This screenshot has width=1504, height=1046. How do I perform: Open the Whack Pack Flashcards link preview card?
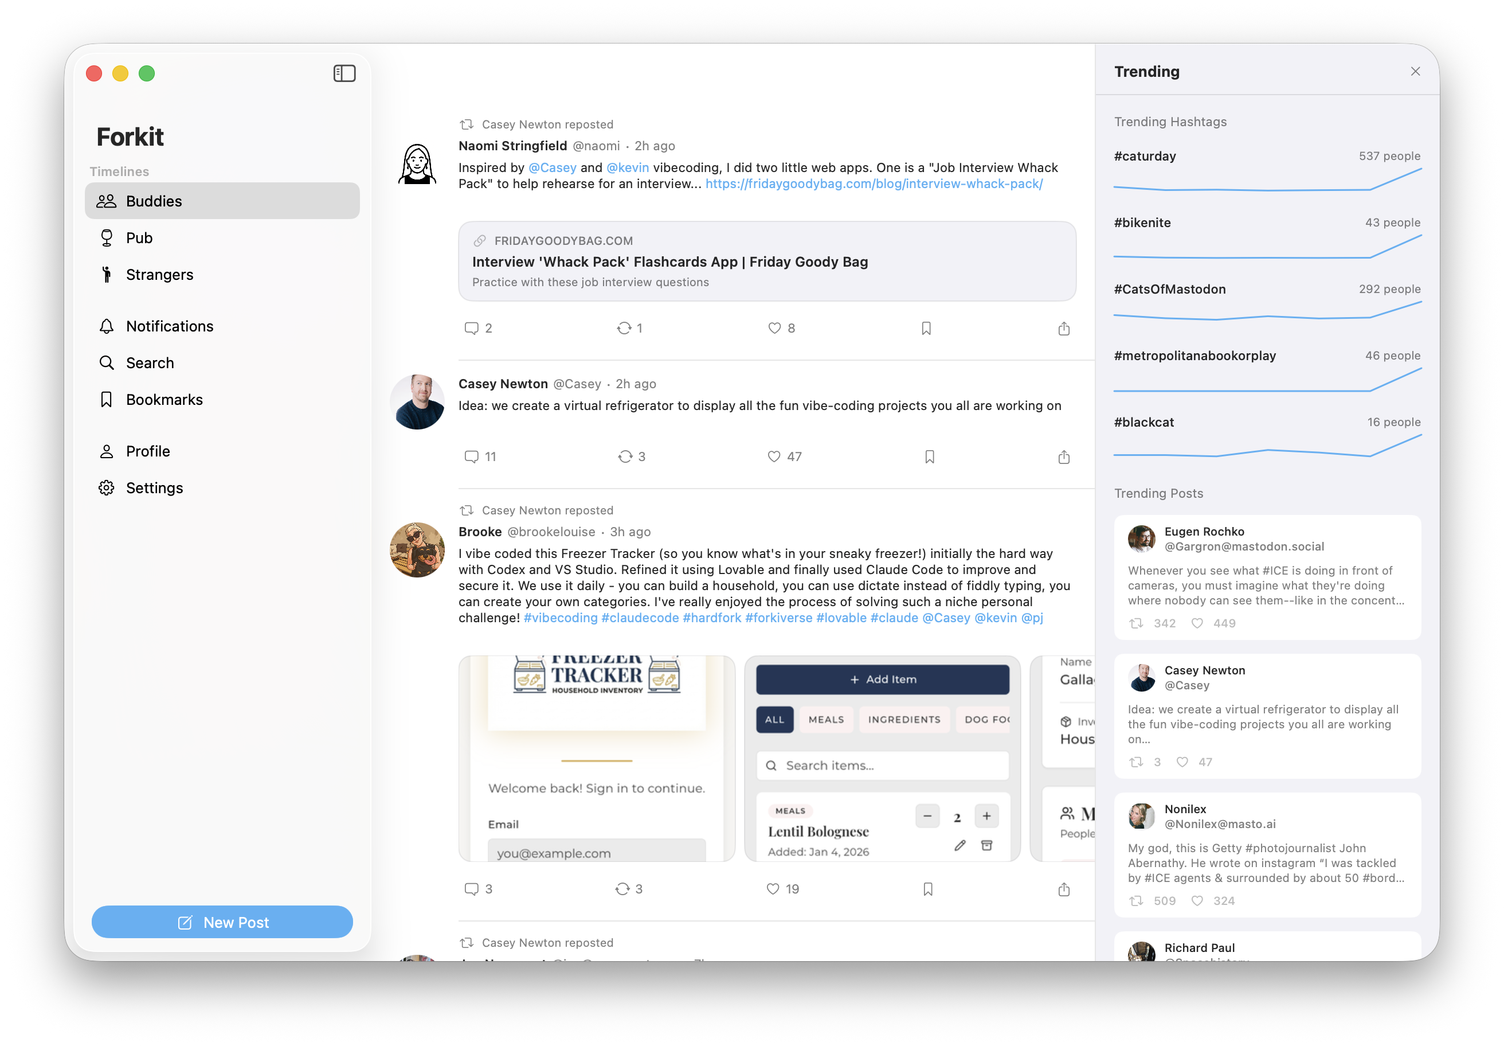tap(766, 261)
